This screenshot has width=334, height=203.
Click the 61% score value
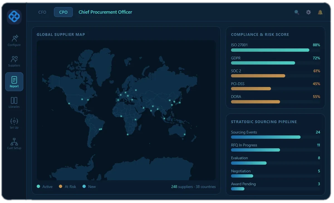(x=317, y=71)
